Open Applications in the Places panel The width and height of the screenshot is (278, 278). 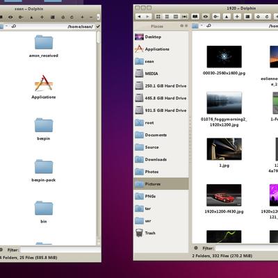(x=161, y=49)
